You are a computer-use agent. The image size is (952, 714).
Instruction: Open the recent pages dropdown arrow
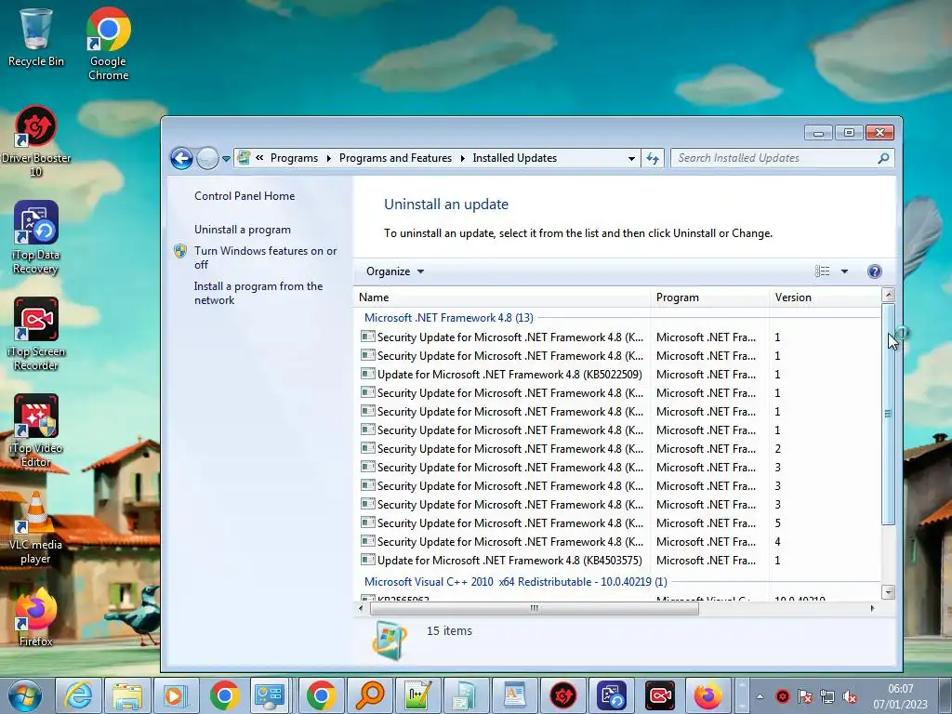click(226, 158)
